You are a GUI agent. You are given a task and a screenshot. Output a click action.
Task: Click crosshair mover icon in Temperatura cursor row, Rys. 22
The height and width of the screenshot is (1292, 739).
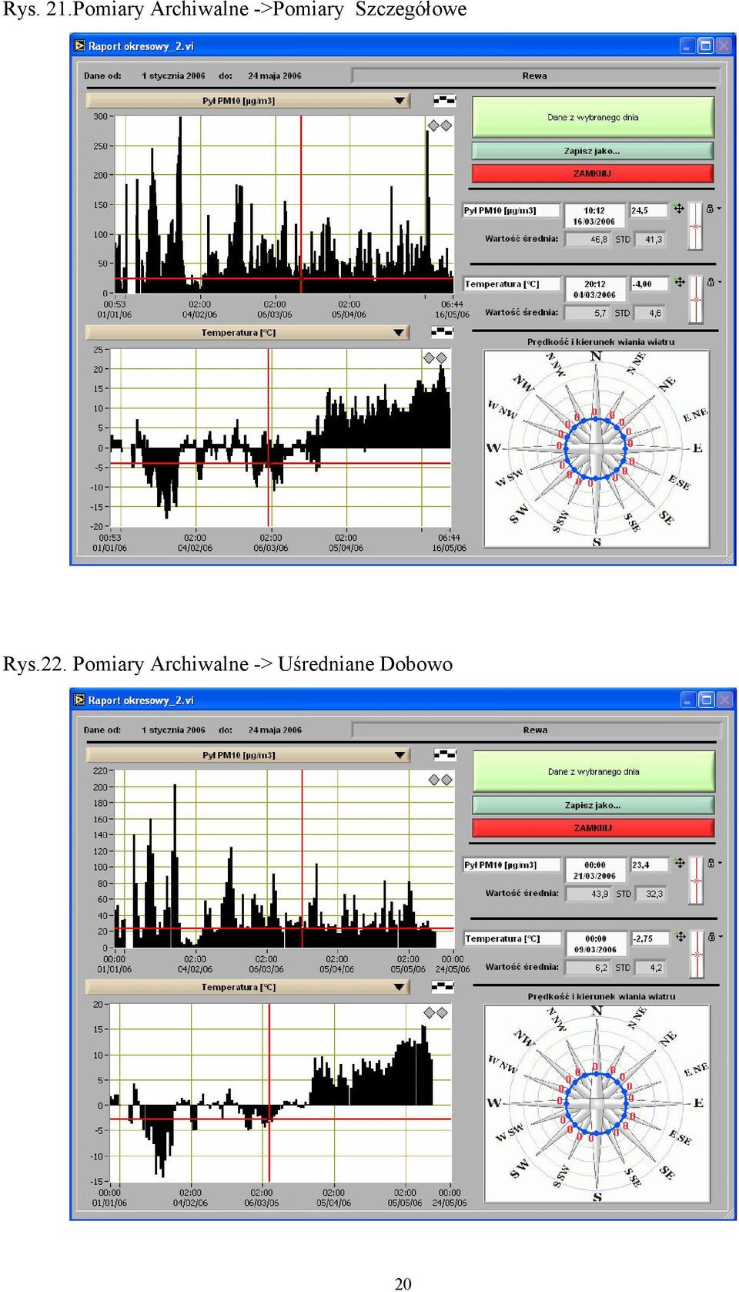pos(680,937)
